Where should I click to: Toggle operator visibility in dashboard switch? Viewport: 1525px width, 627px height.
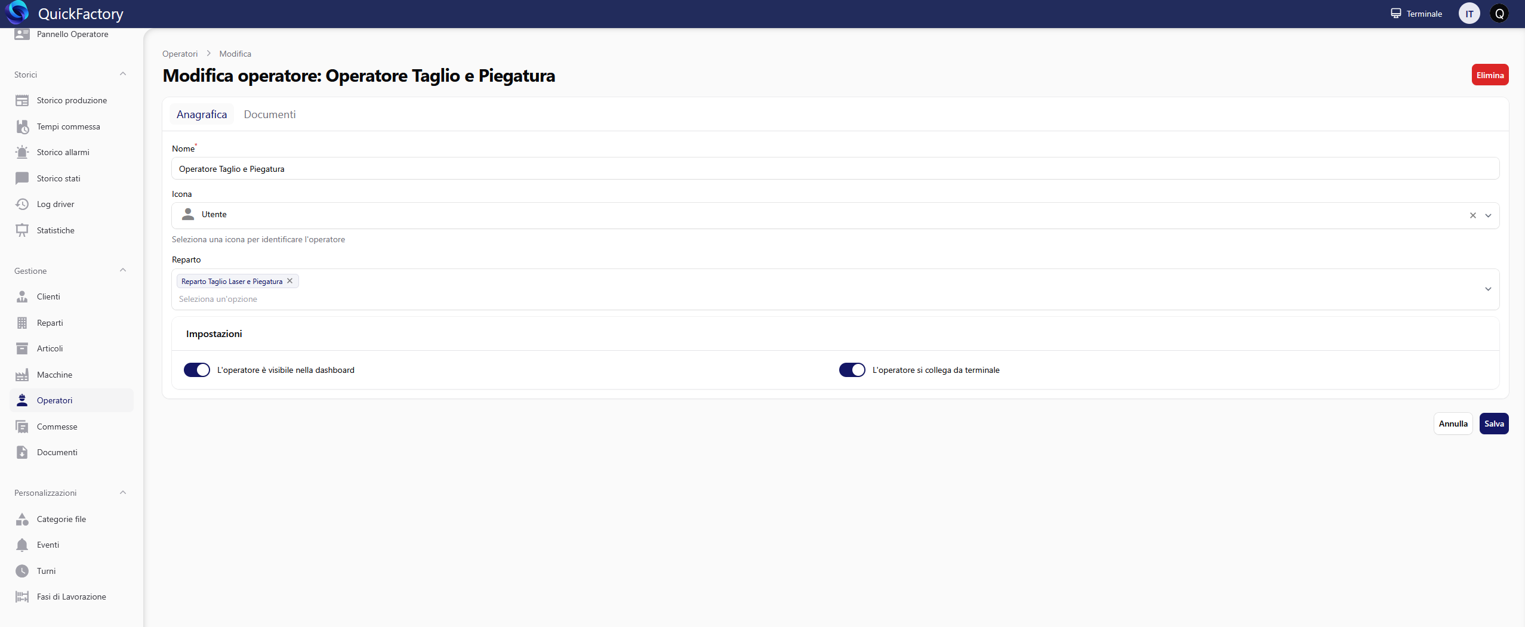pyautogui.click(x=196, y=370)
